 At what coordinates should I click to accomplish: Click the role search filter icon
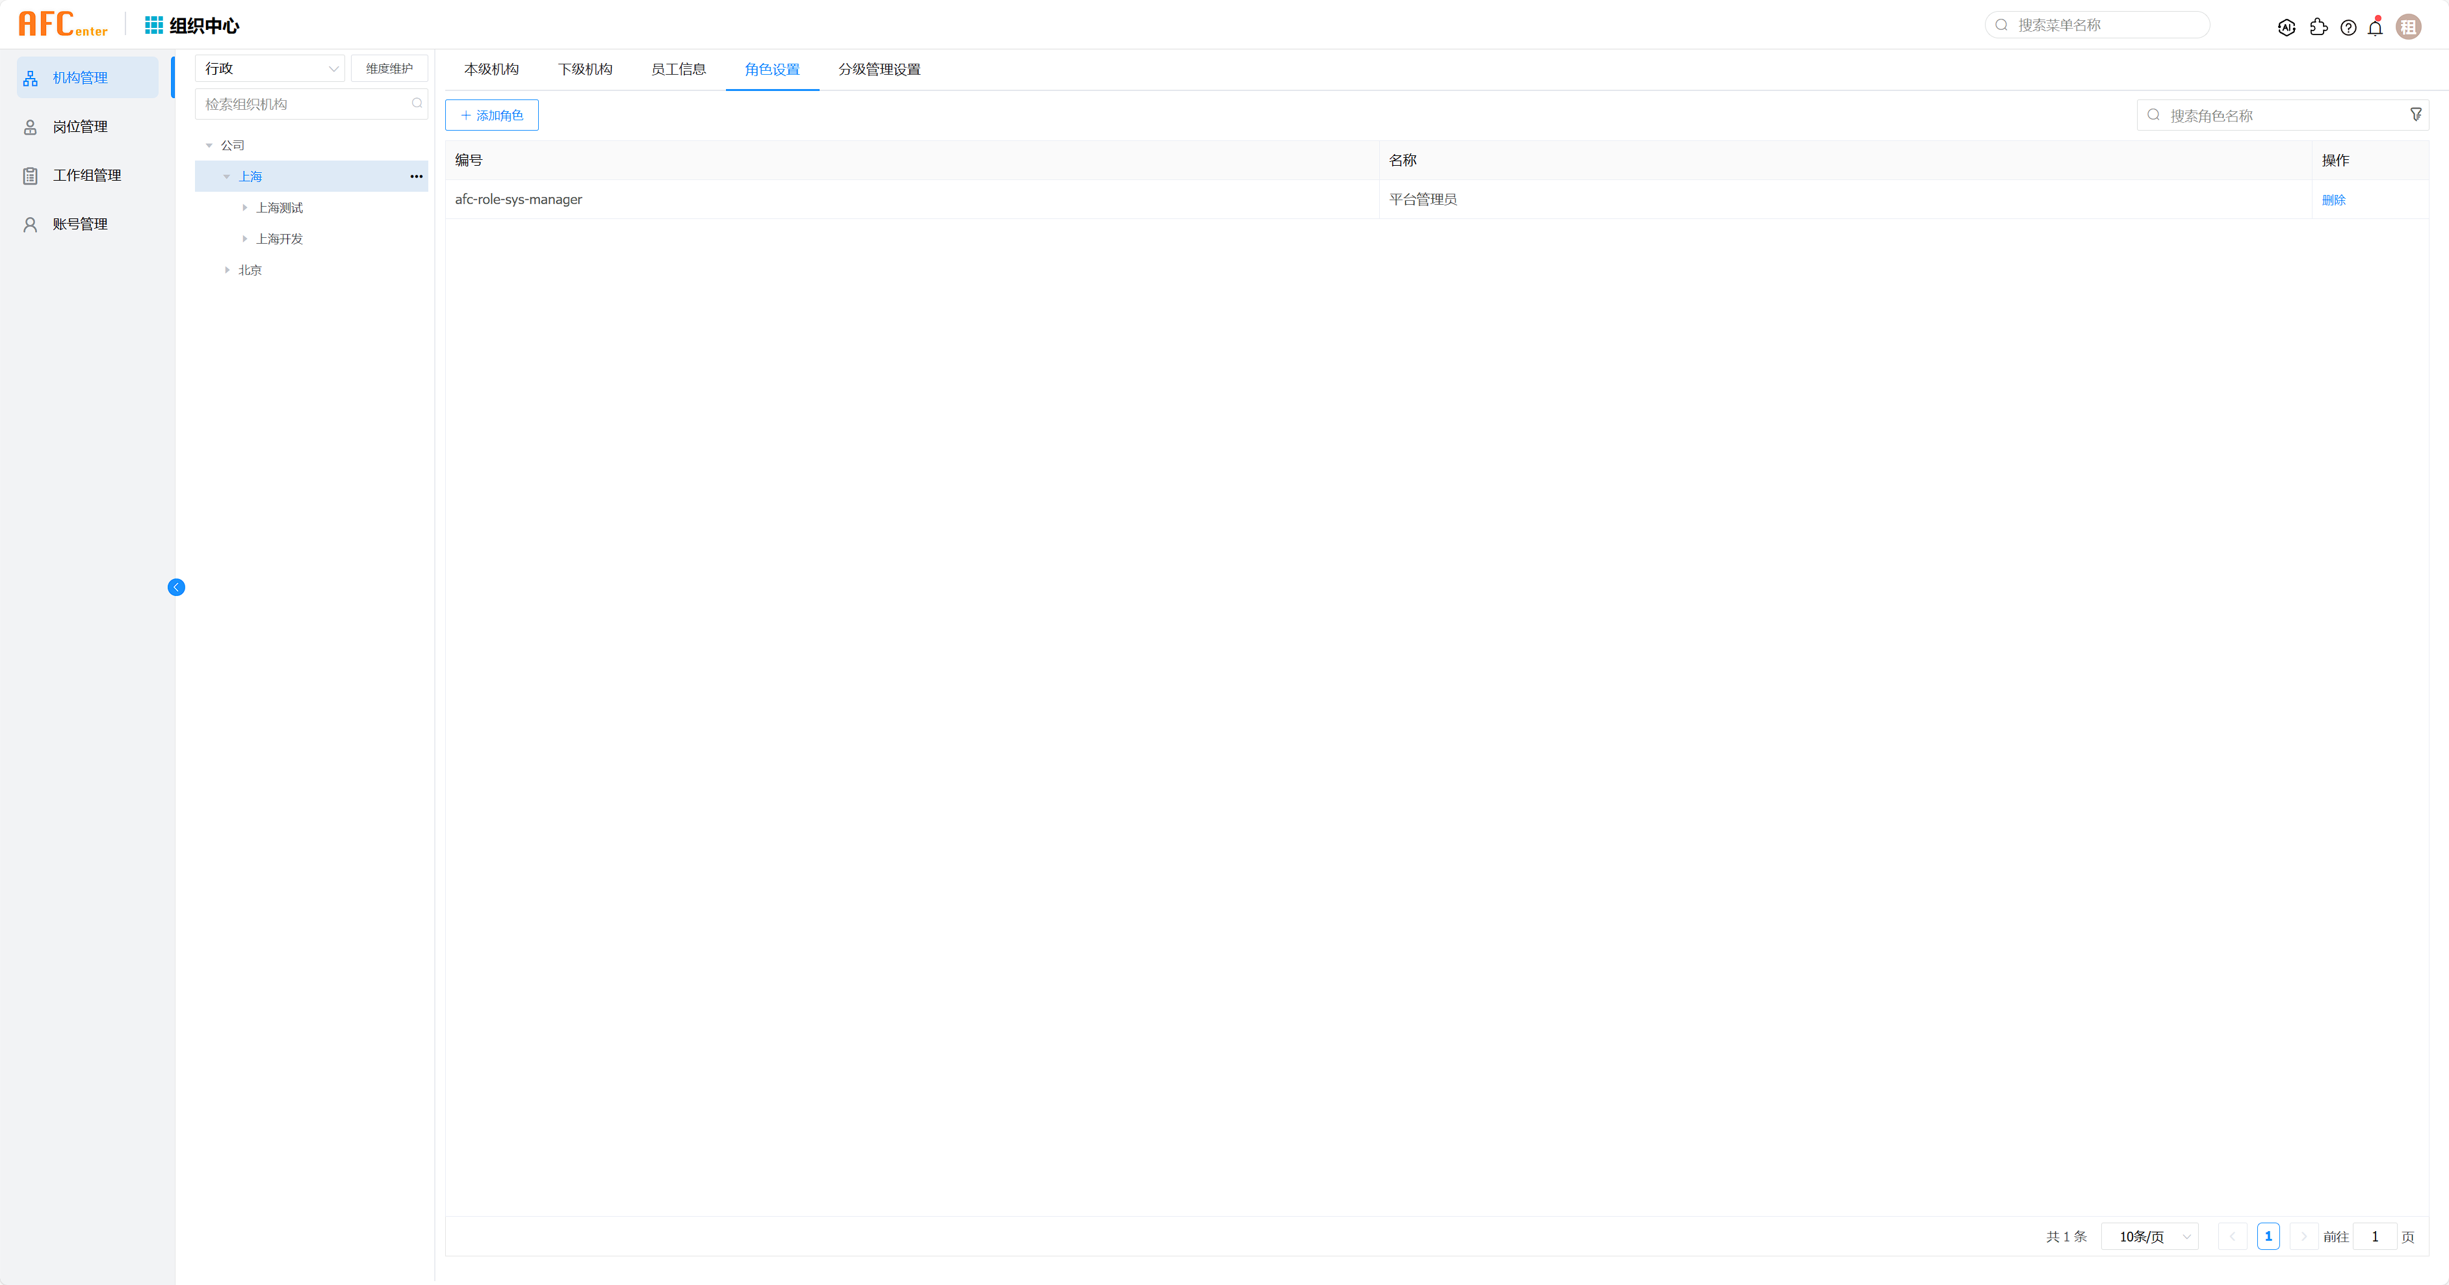tap(2416, 115)
